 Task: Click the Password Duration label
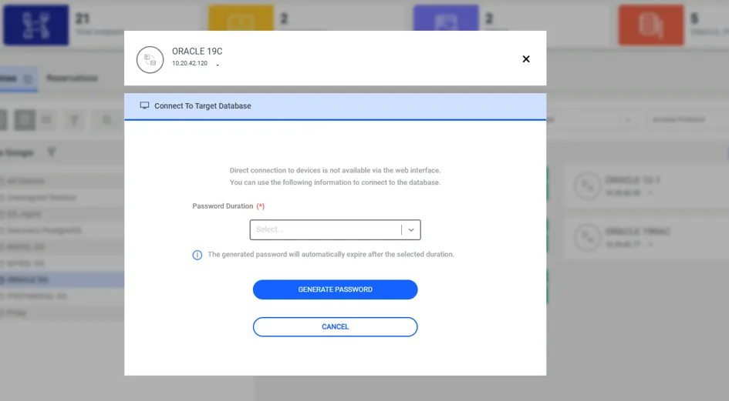tap(223, 206)
